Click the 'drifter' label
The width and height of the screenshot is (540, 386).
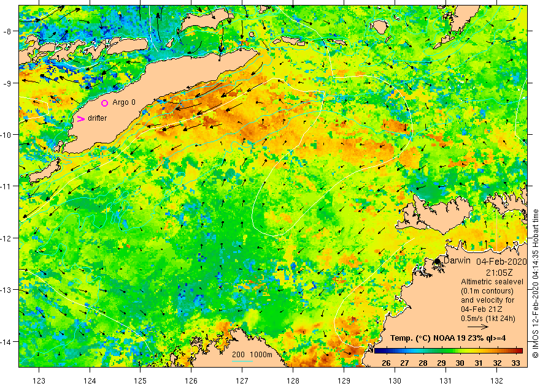pos(98,118)
